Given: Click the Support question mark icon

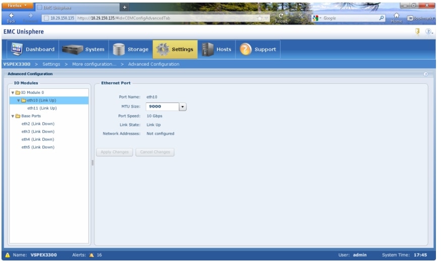Looking at the screenshot, I should [x=246, y=49].
